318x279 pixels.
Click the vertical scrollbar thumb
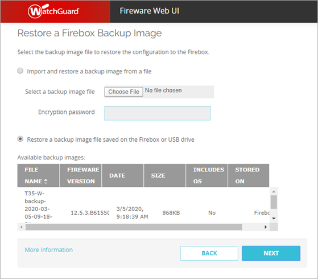click(274, 202)
